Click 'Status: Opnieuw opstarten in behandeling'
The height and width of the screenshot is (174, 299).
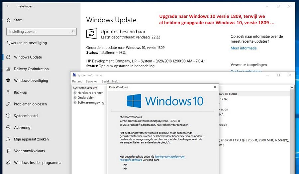tap(120, 66)
